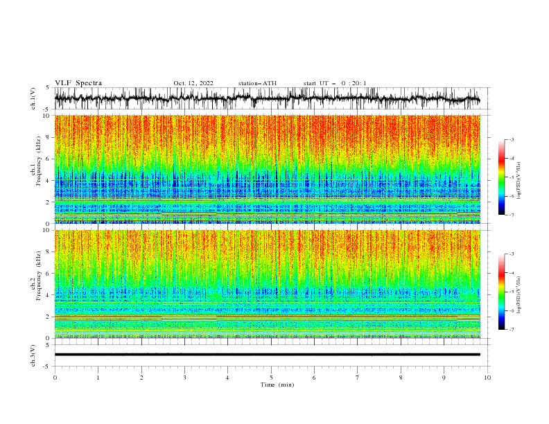549x424 pixels.
Task: Click the "4" kHz tick on the ch.2 frequency axis
Action: 48,295
